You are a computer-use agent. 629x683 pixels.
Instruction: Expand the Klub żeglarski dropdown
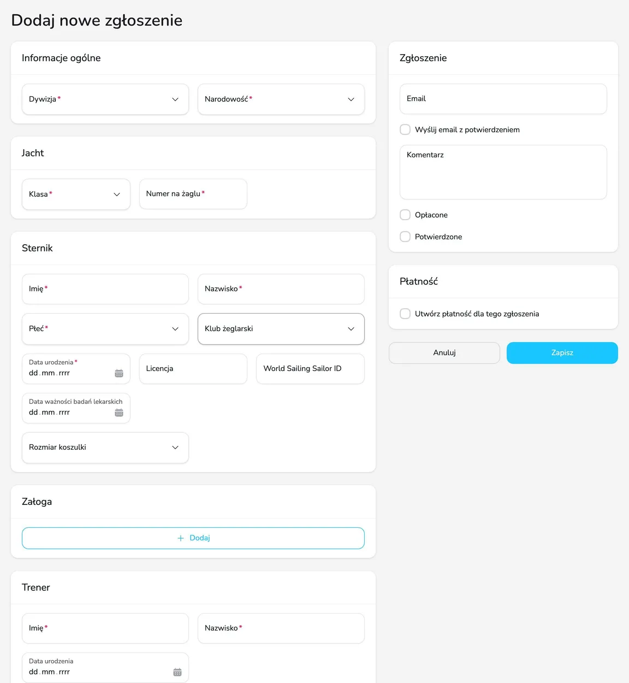point(281,328)
